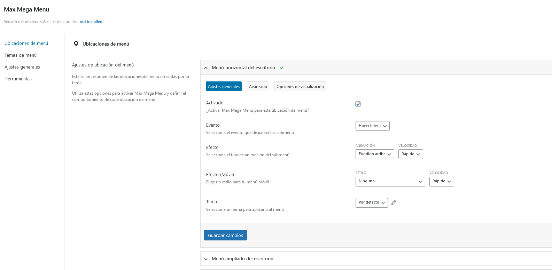The height and width of the screenshot is (270, 552).
Task: Click the green checkmark status icon
Action: (282, 68)
